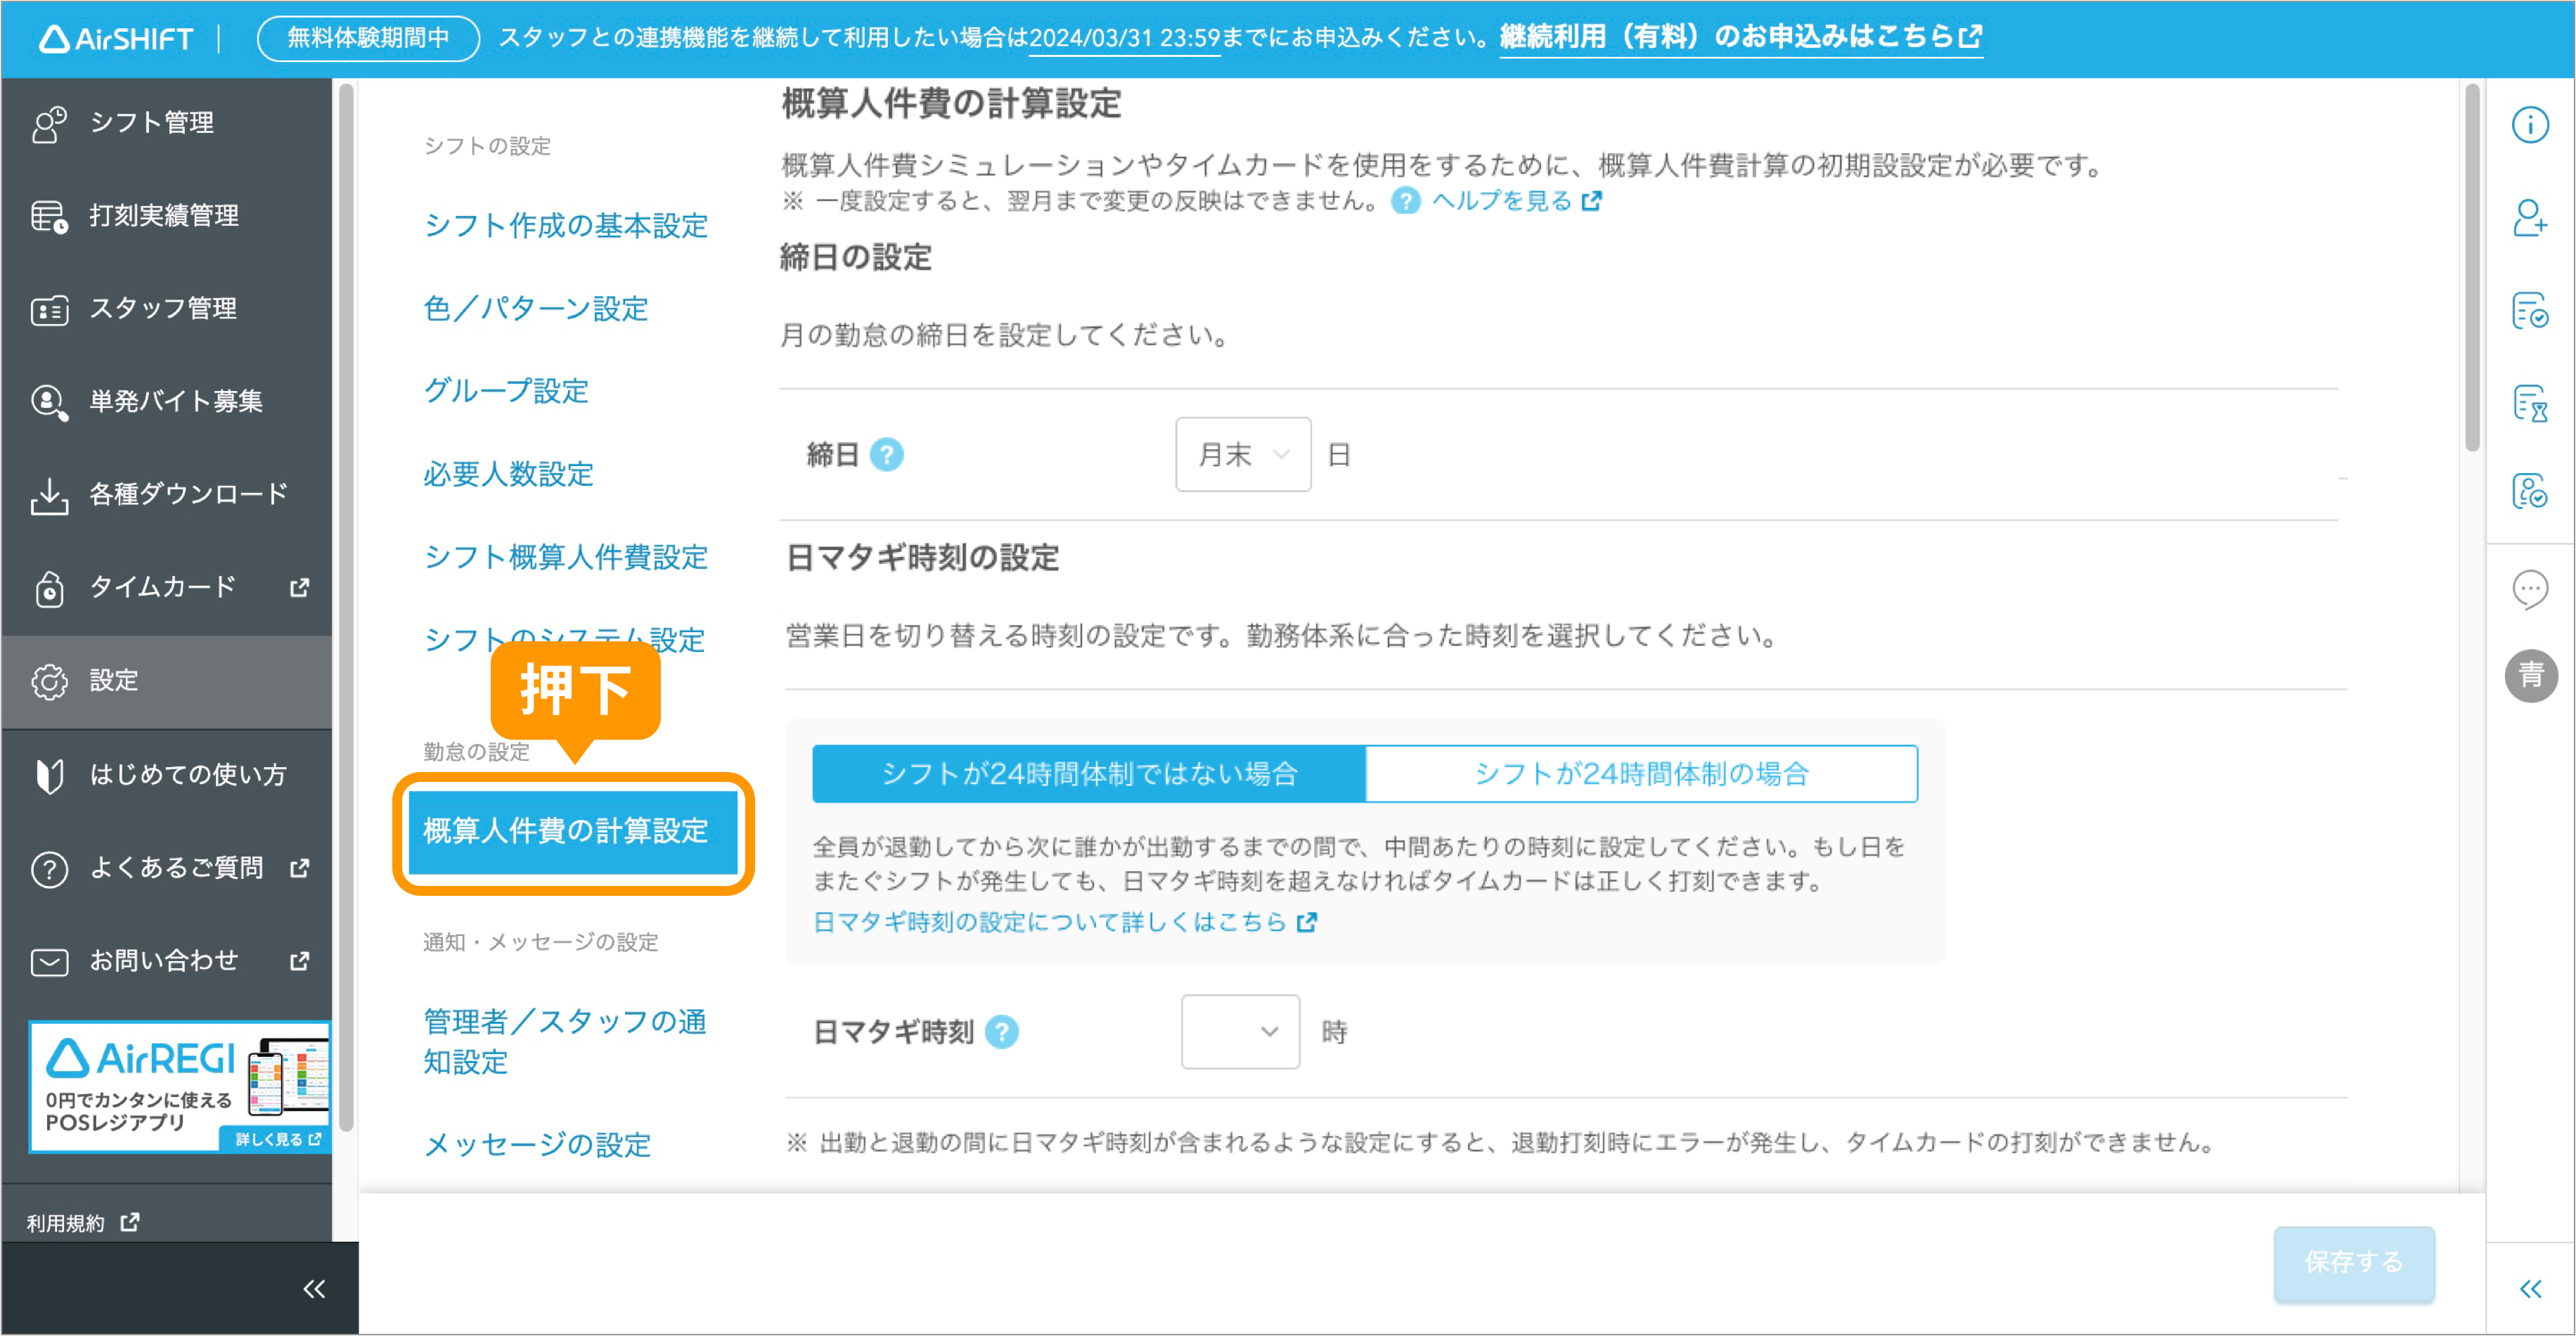Select シフトが24時間体制ではない場合 option
2576x1336 pixels.
(x=1089, y=774)
